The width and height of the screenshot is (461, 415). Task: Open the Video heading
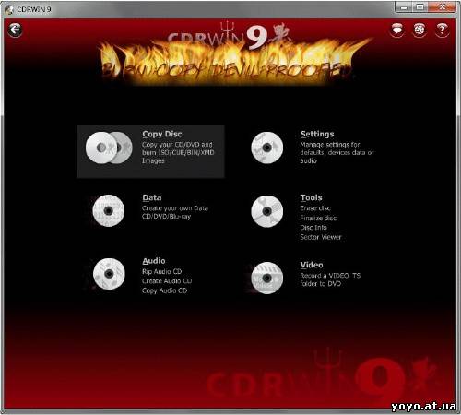tap(312, 265)
